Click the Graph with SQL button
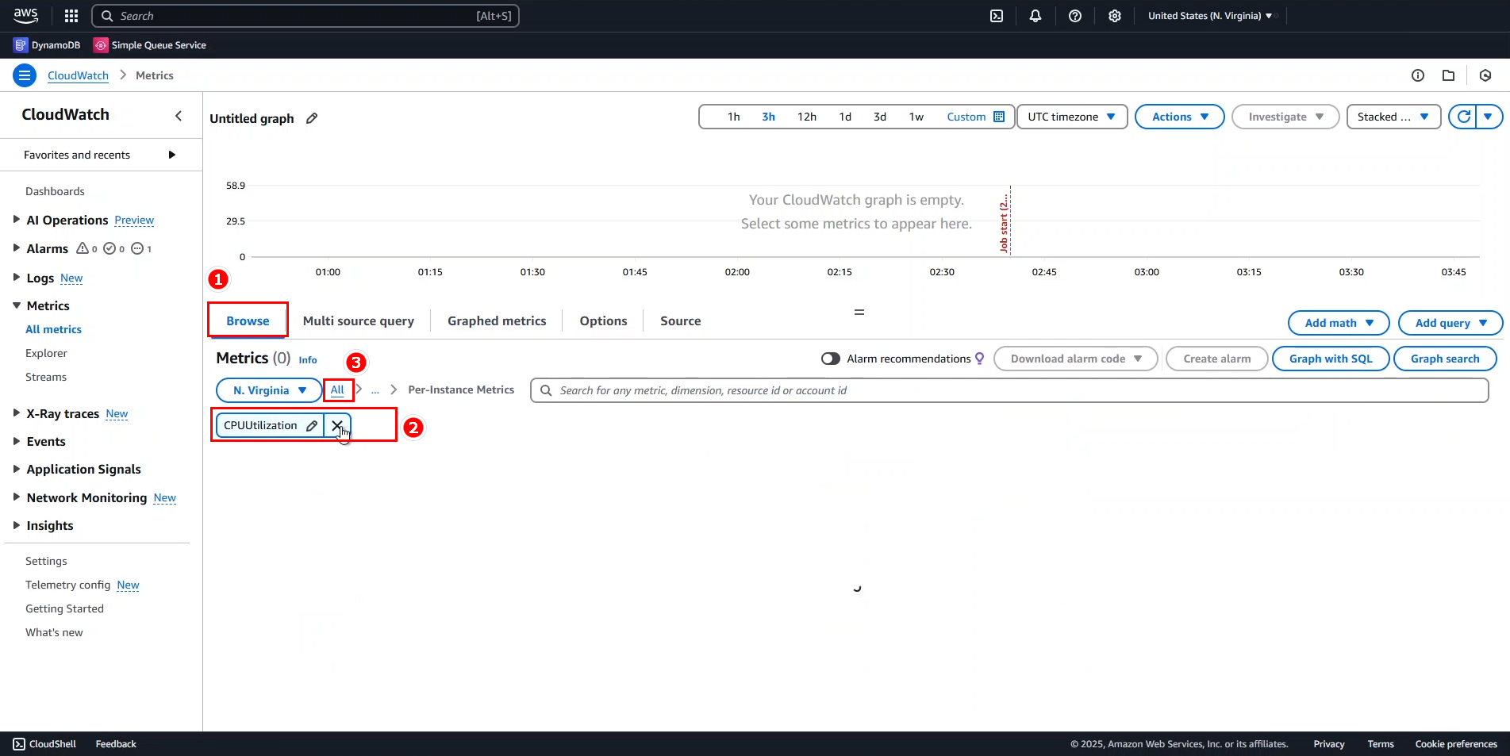 pos(1330,359)
